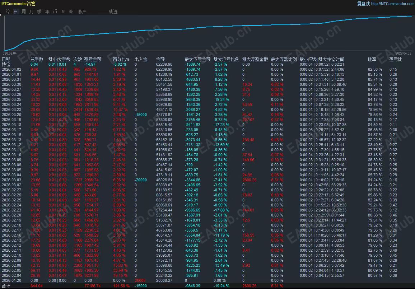
Task: Click the 最小|大手数 column header
Action: [59, 59]
